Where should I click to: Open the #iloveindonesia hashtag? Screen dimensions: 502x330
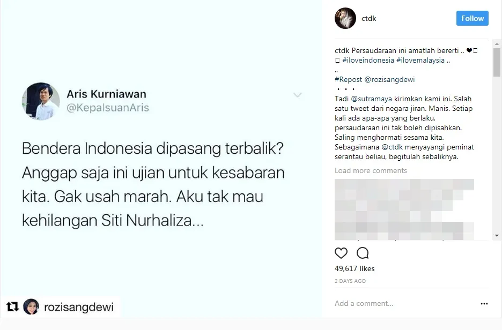pos(368,60)
